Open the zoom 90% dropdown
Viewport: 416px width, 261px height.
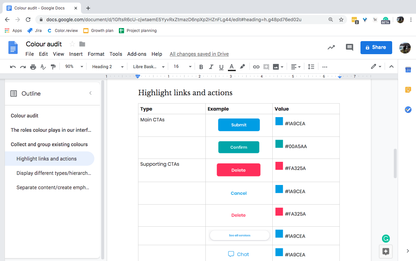74,67
